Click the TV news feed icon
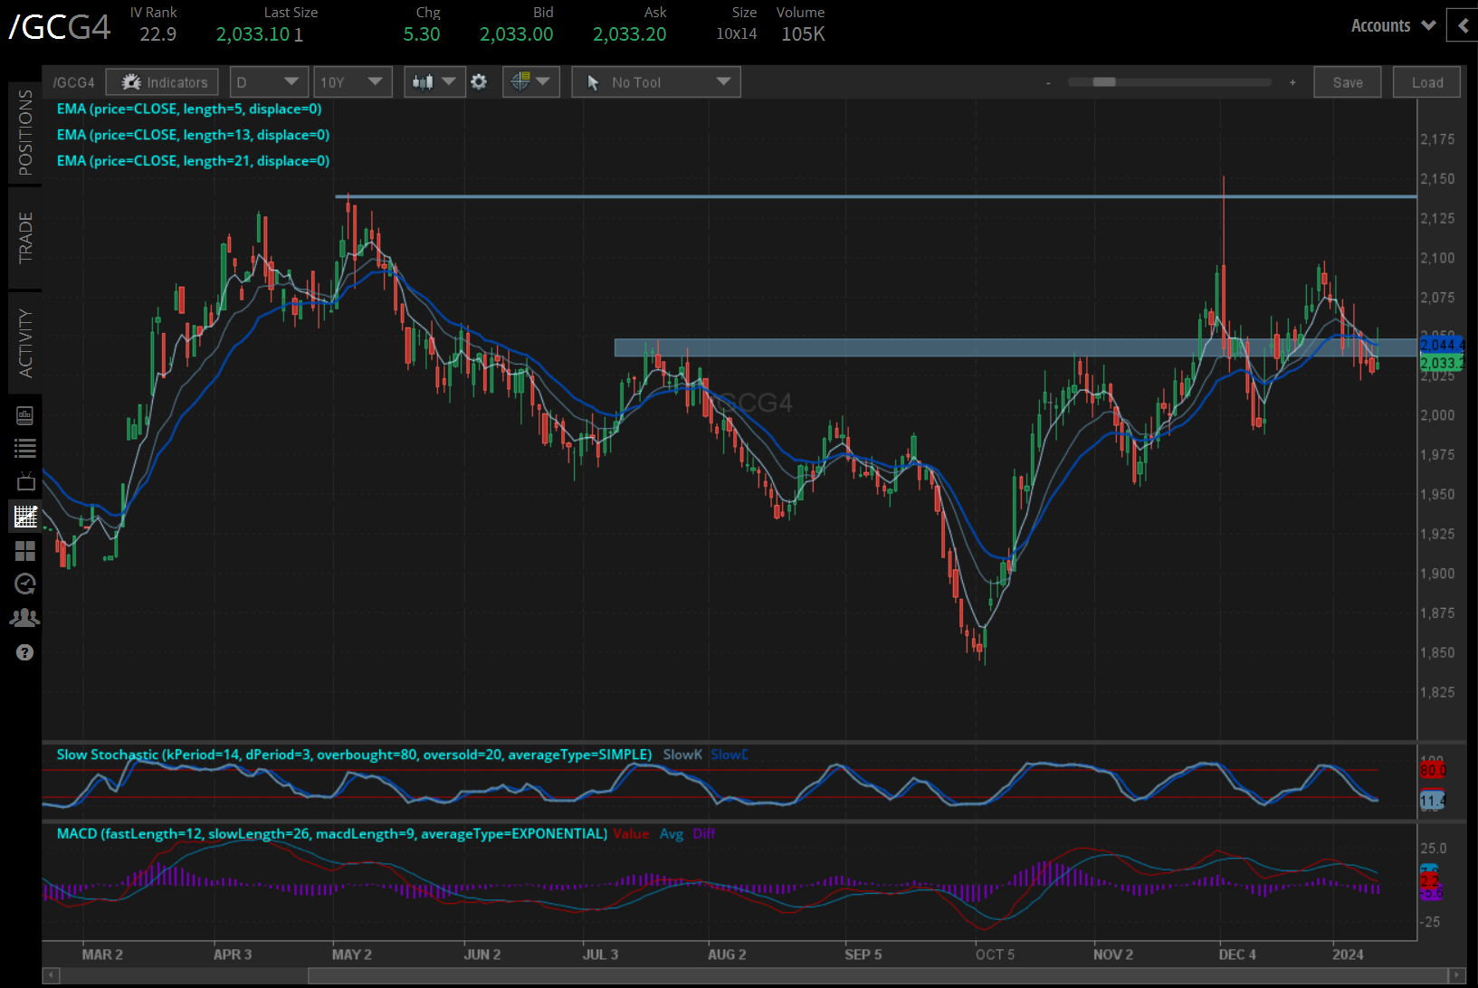Screen dimensions: 1478x988 pyautogui.click(x=25, y=481)
